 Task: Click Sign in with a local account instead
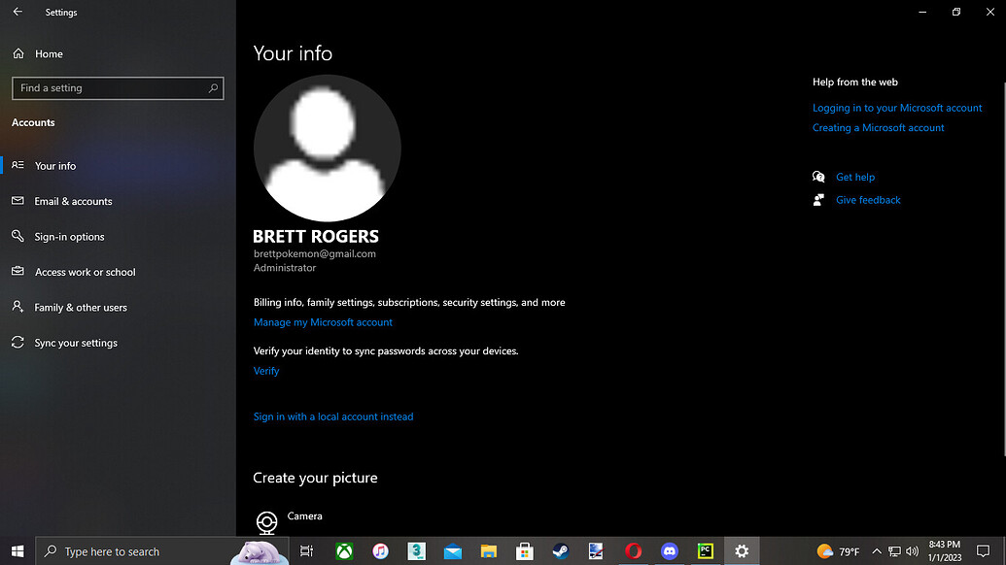(333, 416)
